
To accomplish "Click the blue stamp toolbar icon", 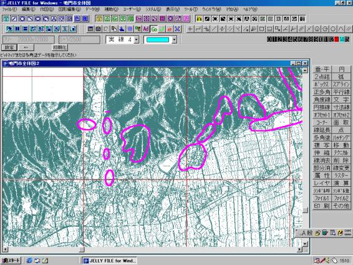I will pyautogui.click(x=122, y=29).
